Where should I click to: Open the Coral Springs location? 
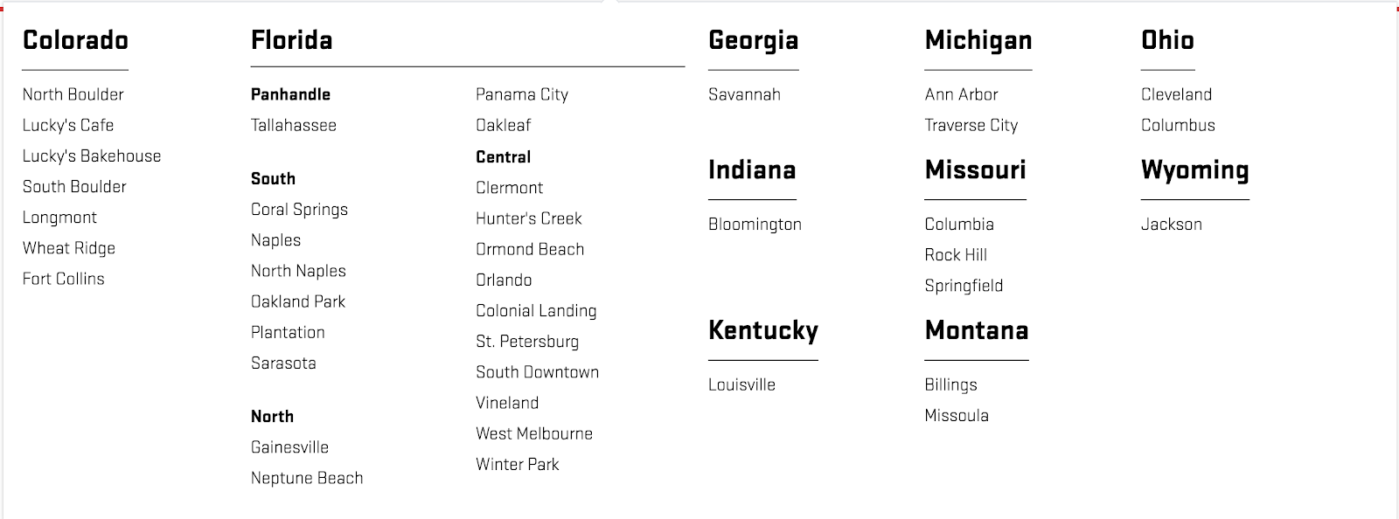(299, 210)
